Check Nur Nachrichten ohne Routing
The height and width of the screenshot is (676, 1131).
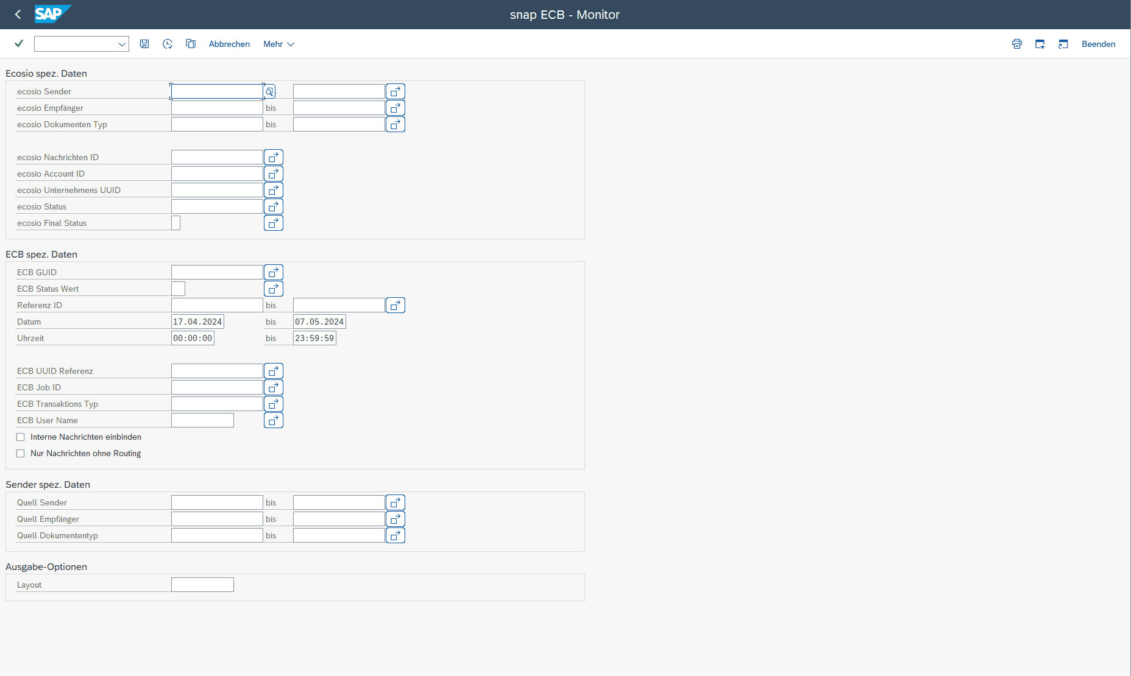[x=21, y=454]
